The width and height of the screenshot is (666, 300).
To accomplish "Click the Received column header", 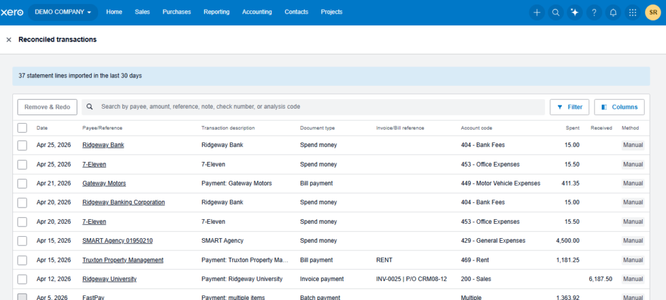I will pyautogui.click(x=601, y=128).
